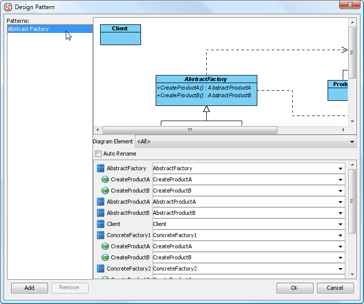Screen dimensions: 364x304
Task: Select the Client class in the diagram preview
Action: [x=120, y=34]
